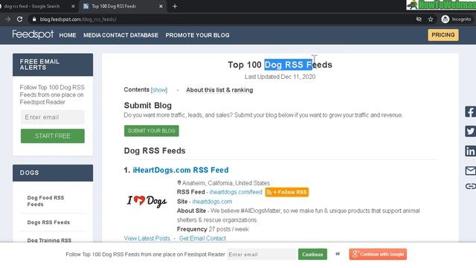Viewport: 476px width, 268px height.
Task: Open the Incognito profile icon
Action: tap(445, 19)
